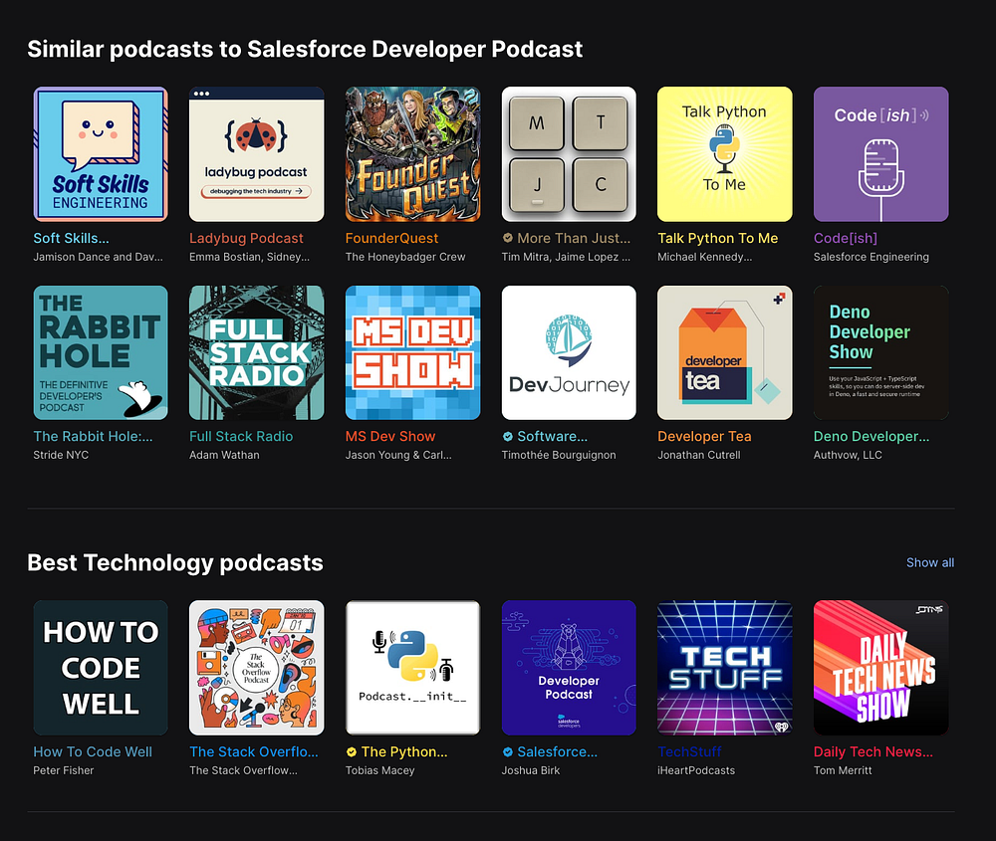Open the Ladybug Podcast title link

coord(246,238)
